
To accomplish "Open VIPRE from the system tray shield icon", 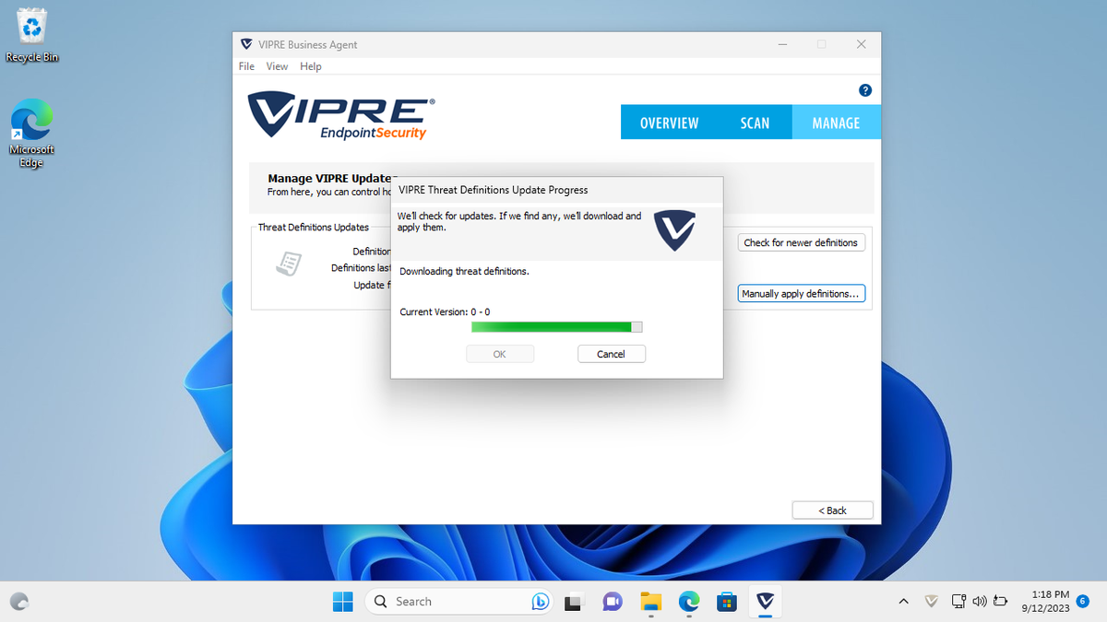I will click(932, 601).
